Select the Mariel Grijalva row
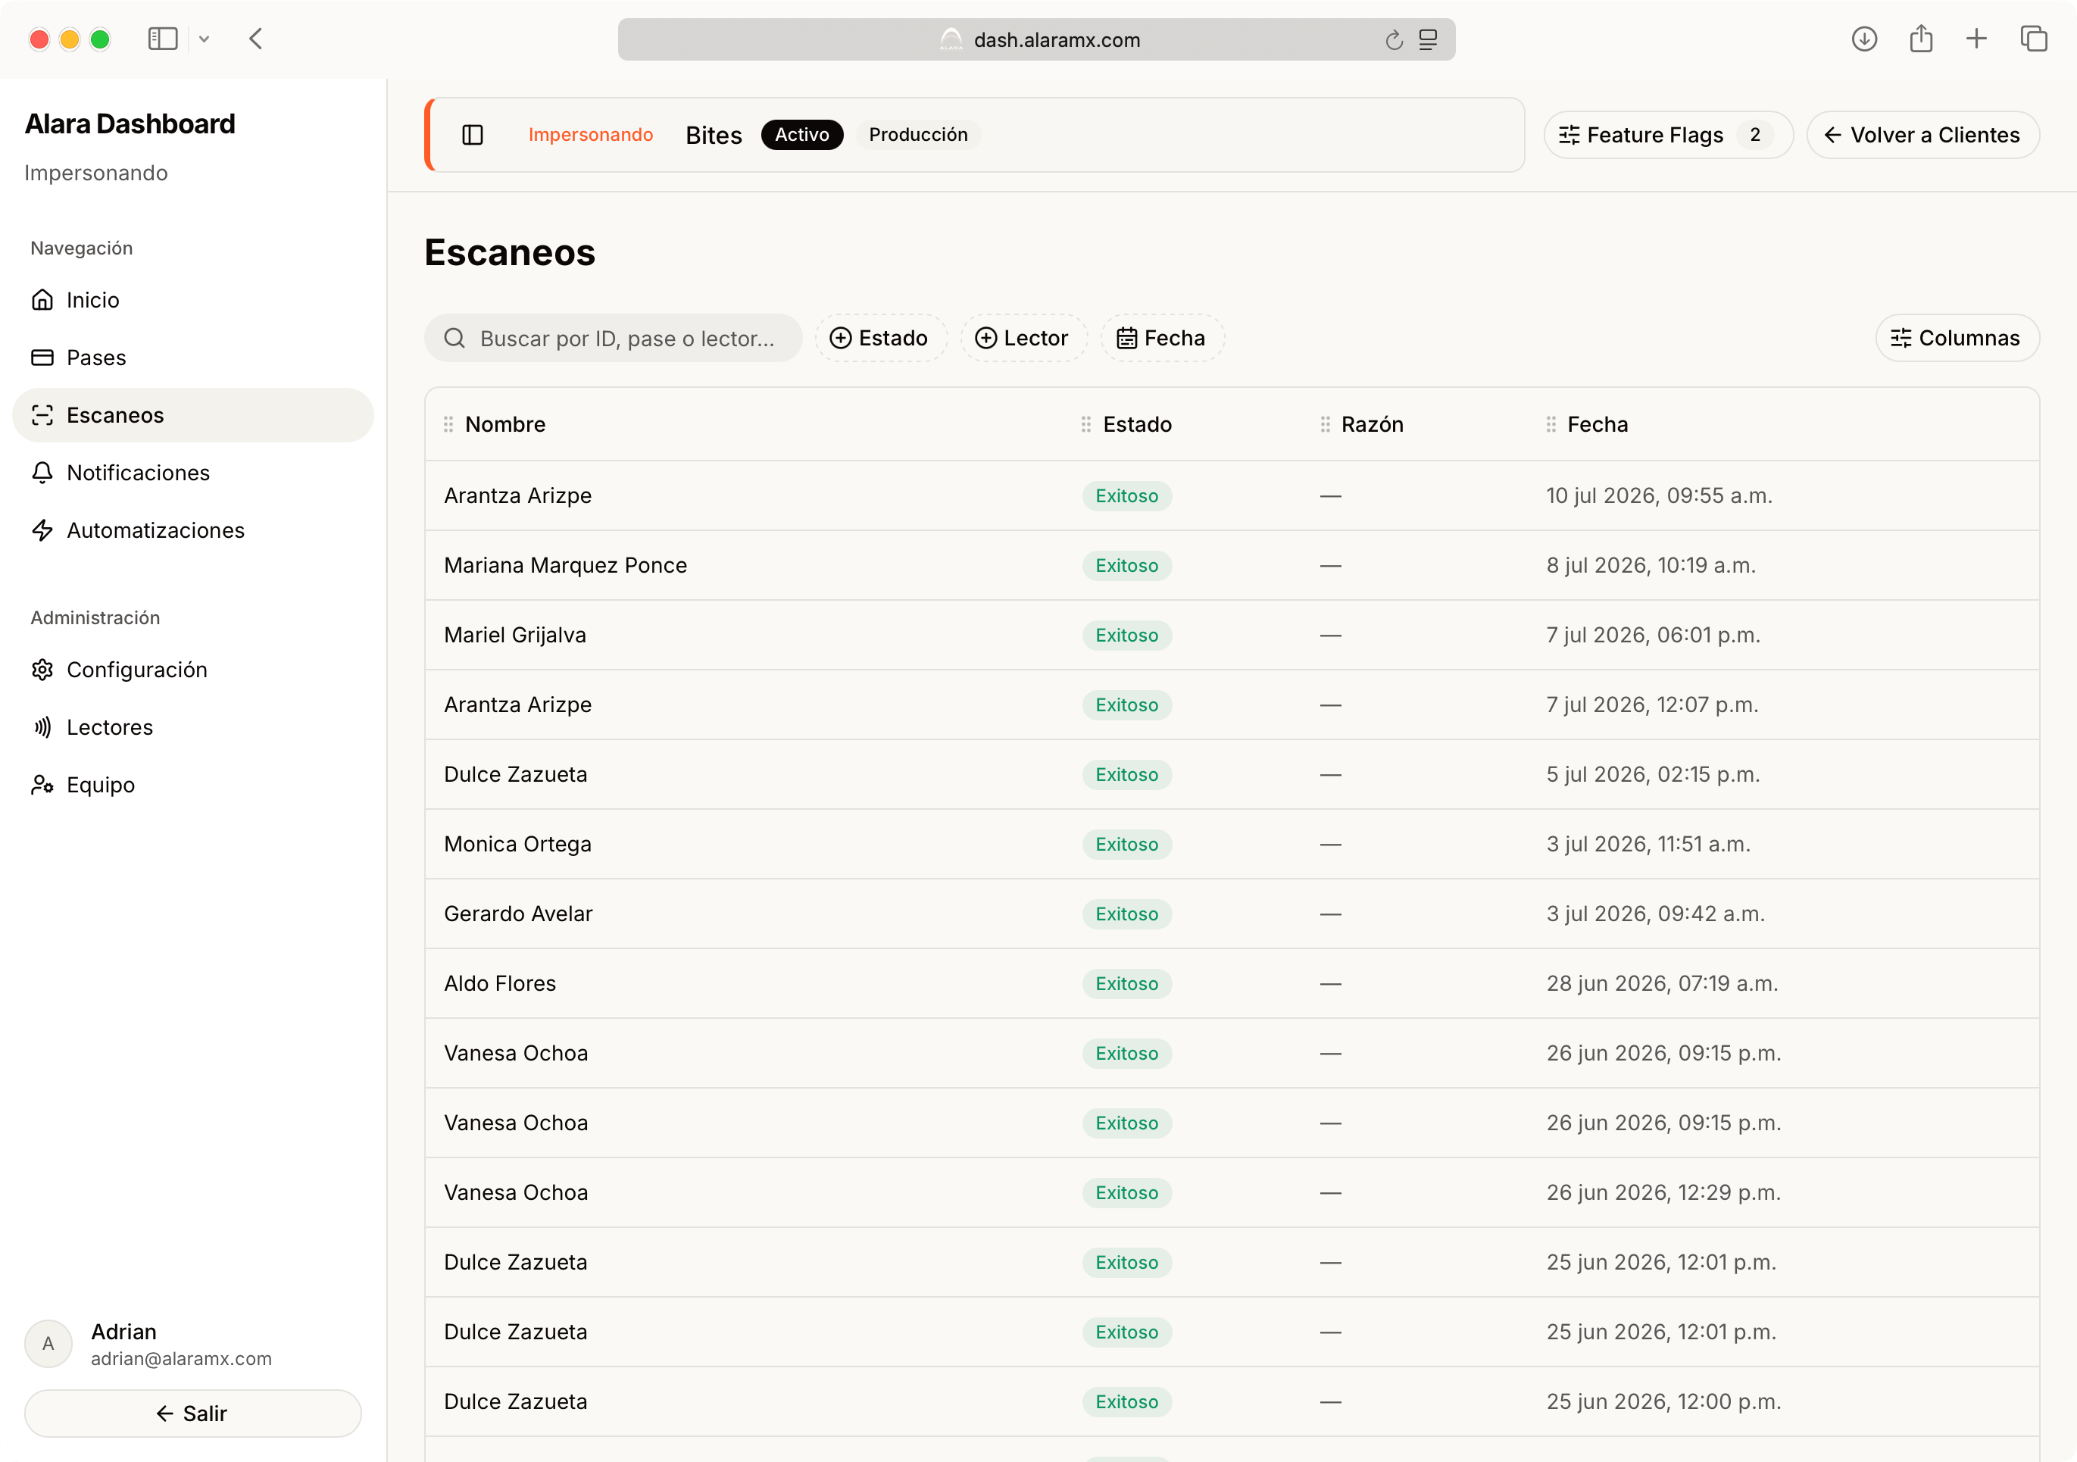The height and width of the screenshot is (1462, 2077). (x=1232, y=635)
